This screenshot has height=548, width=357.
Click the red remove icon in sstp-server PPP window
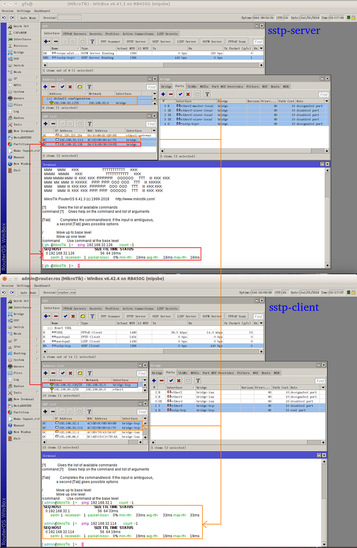click(56, 41)
